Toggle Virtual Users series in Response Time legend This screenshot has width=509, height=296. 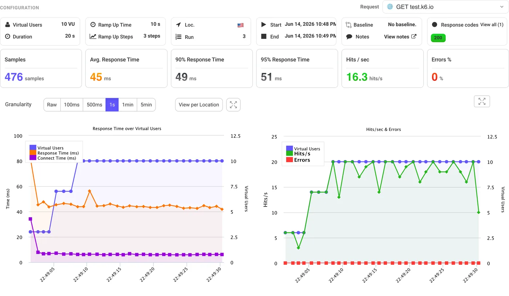click(x=47, y=148)
